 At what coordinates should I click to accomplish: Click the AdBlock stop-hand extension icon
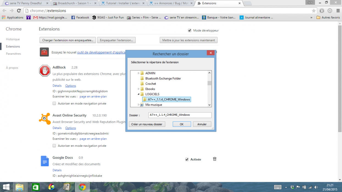45,71
